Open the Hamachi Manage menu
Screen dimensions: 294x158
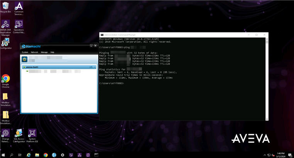(x=44, y=53)
